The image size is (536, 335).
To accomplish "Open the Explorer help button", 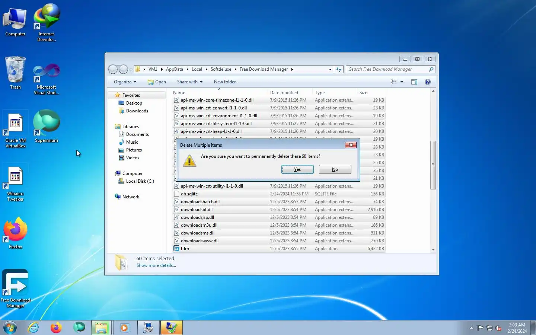I will click(x=428, y=82).
